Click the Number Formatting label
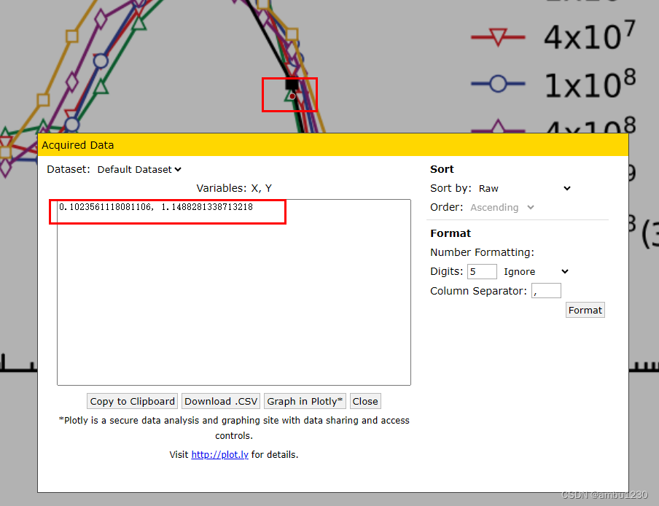 [x=482, y=252]
